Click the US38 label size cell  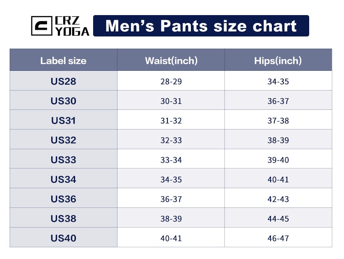[63, 218]
